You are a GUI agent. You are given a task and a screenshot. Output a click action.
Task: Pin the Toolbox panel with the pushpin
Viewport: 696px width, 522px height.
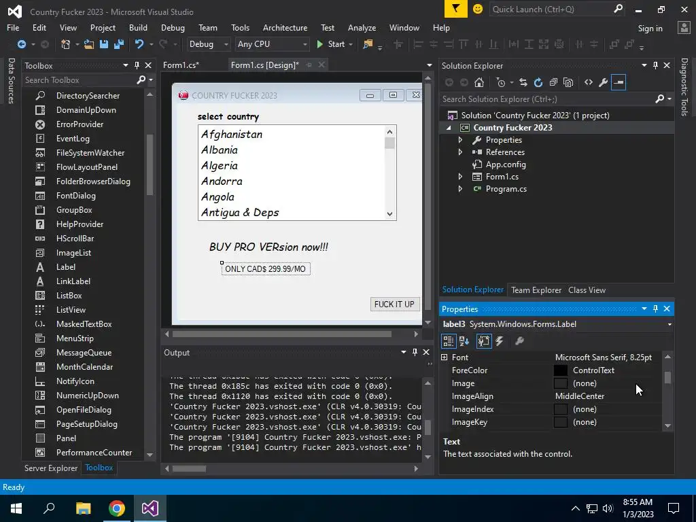coord(137,65)
